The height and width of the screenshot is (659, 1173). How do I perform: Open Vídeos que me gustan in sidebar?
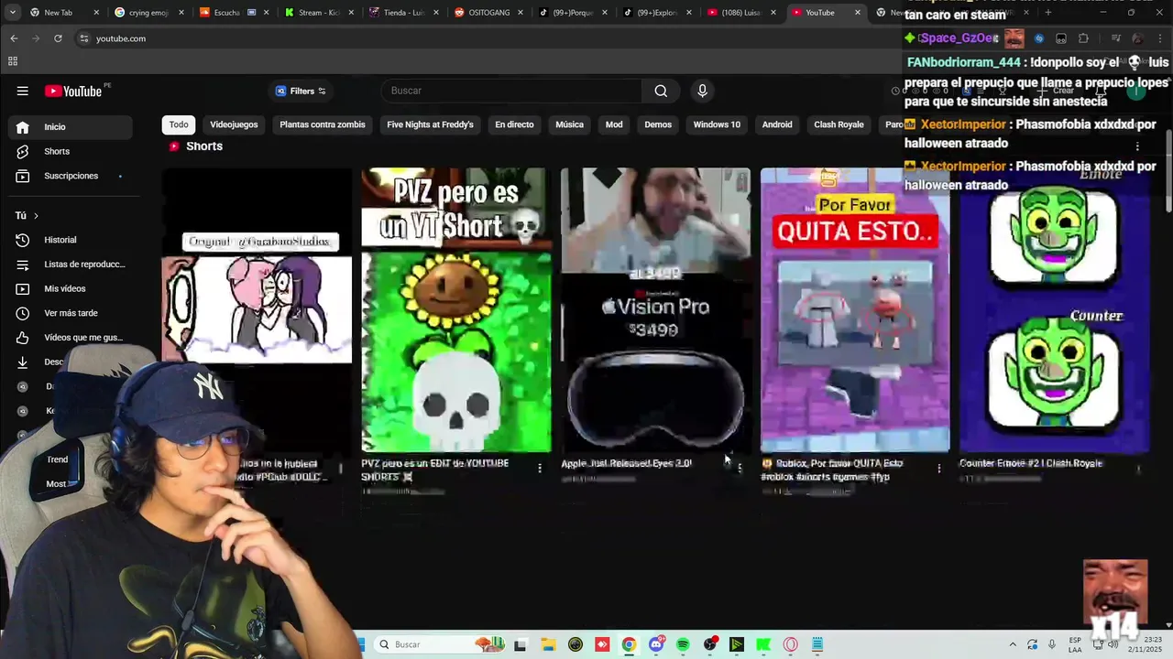[70, 338]
